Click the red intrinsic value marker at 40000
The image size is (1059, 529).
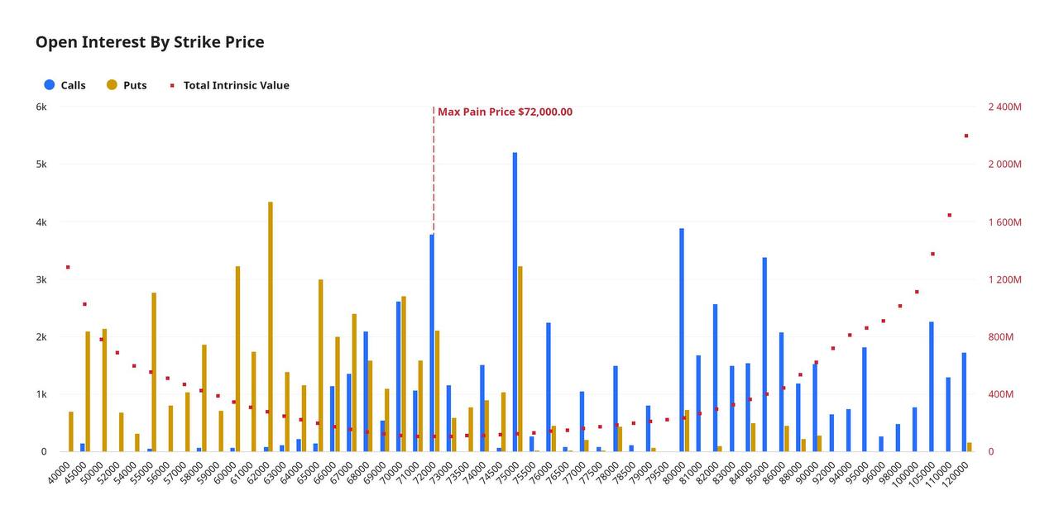click(x=68, y=267)
